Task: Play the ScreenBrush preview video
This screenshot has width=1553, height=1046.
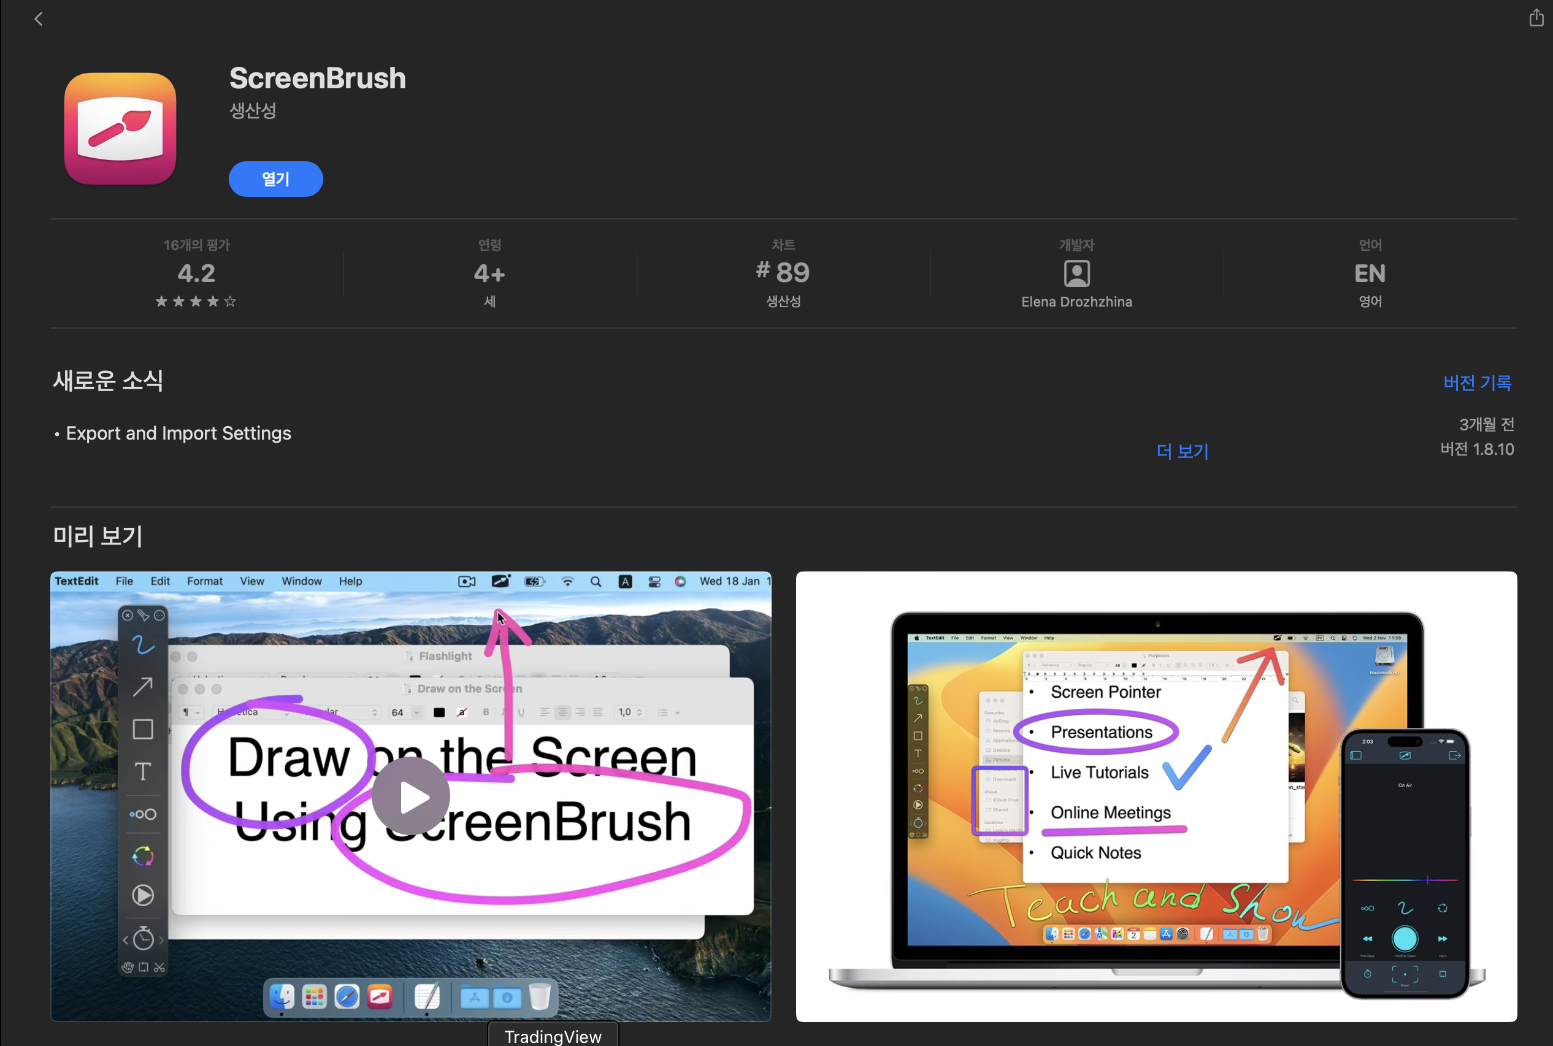Action: [x=410, y=796]
